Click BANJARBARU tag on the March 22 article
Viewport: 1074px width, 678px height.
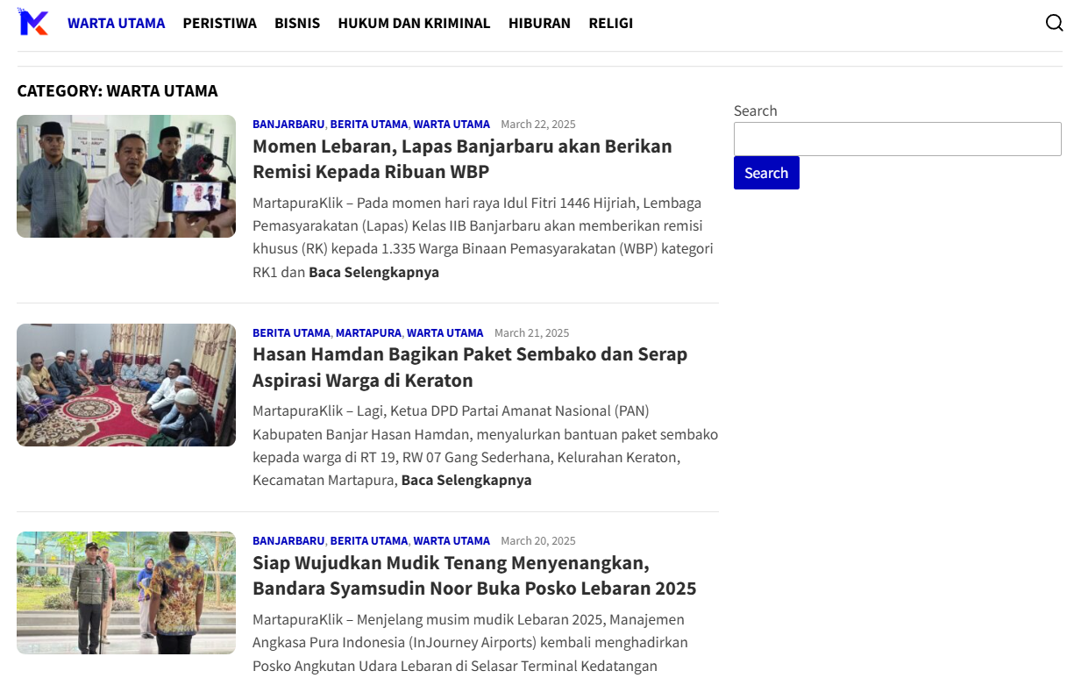tap(288, 125)
